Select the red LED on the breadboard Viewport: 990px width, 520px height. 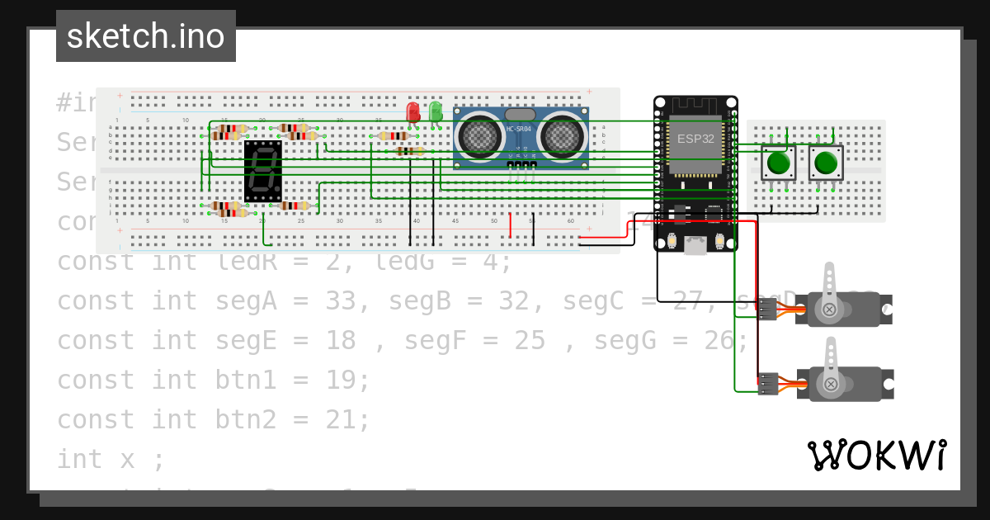[x=413, y=112]
